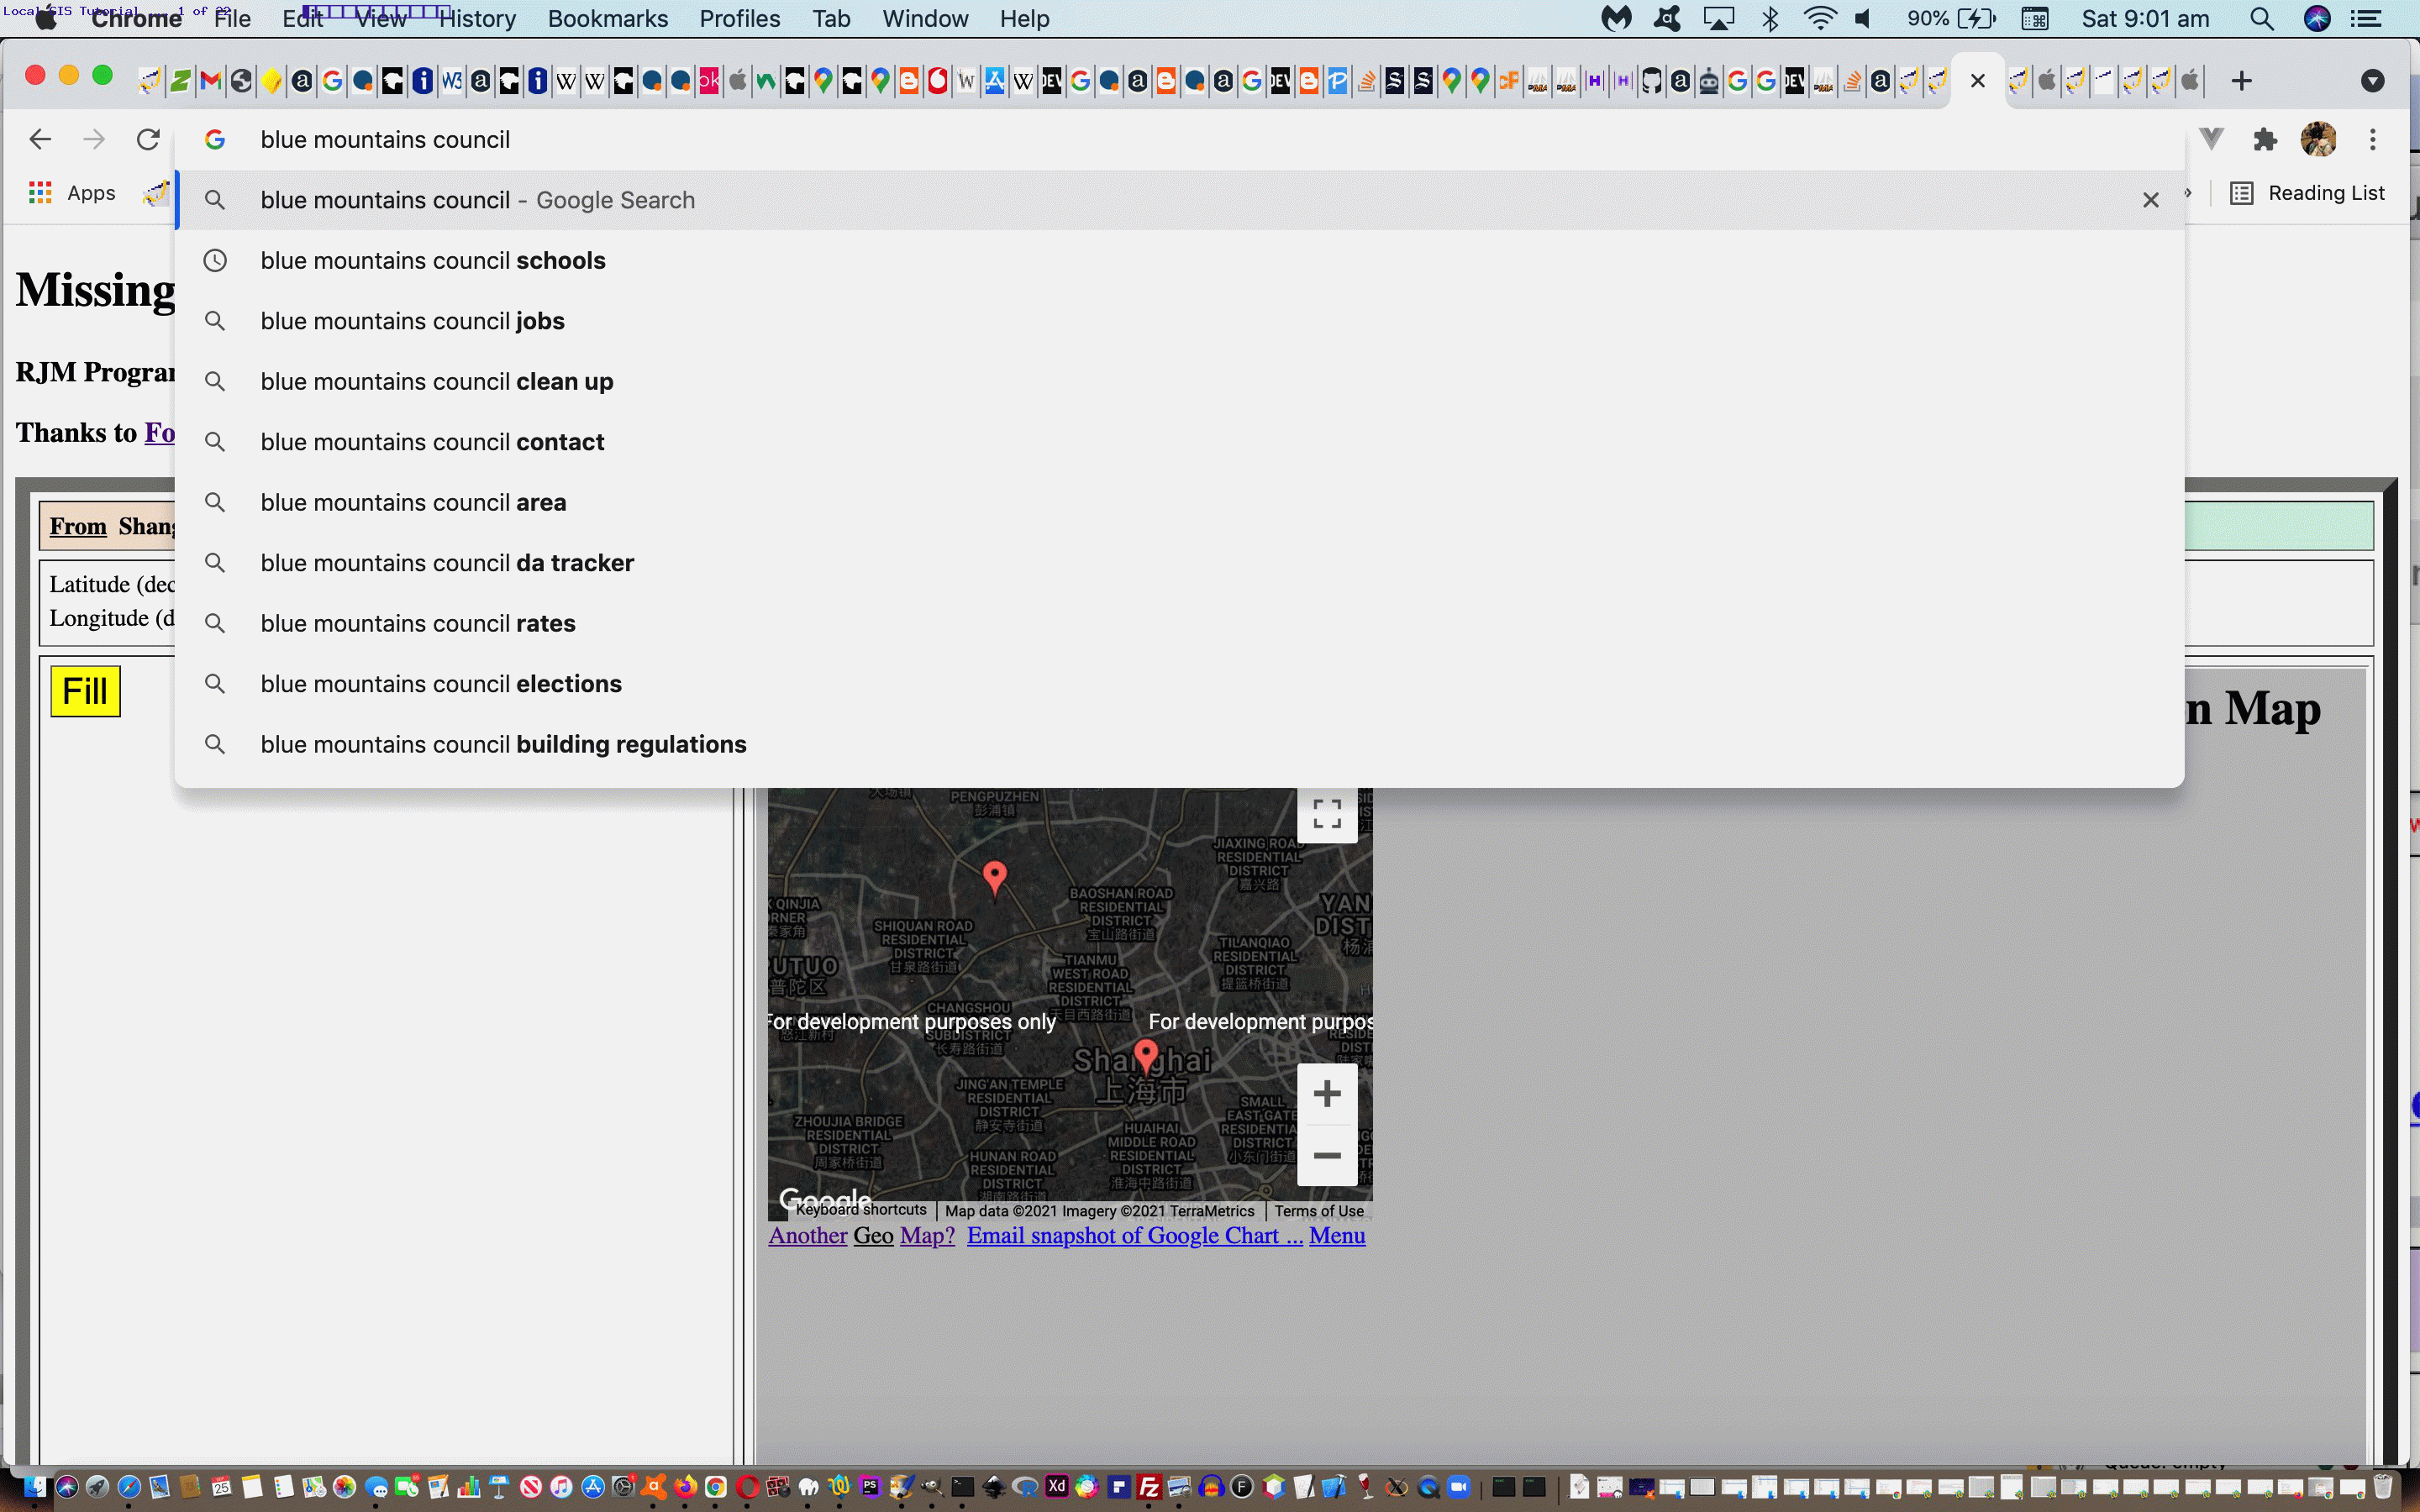Switch to the Gmail tab
The width and height of the screenshot is (2420, 1512).
[x=210, y=81]
